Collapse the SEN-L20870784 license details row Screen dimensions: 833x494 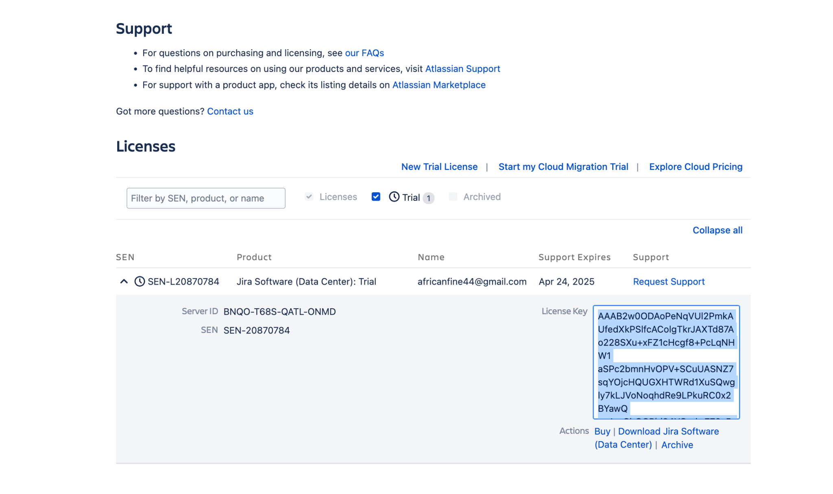pyautogui.click(x=123, y=281)
